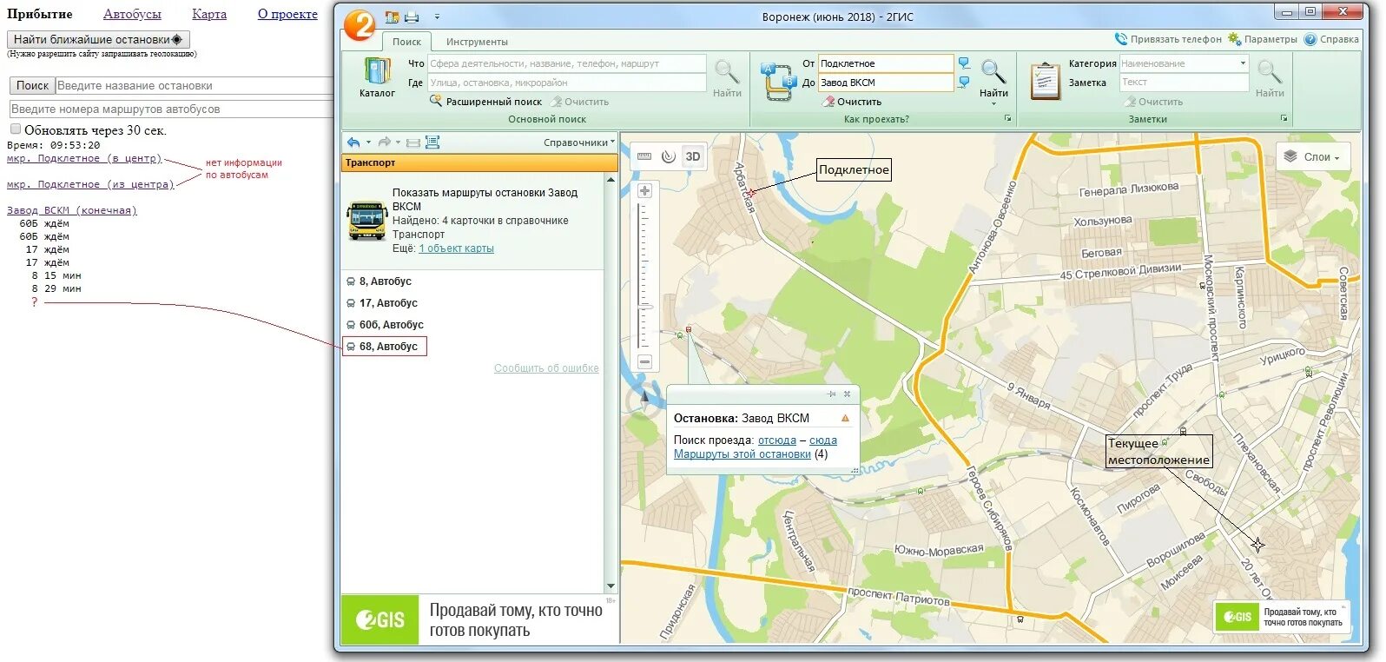Image resolution: width=1386 pixels, height=662 pixels.
Task: Click the expand list view icon
Action: (x=432, y=142)
